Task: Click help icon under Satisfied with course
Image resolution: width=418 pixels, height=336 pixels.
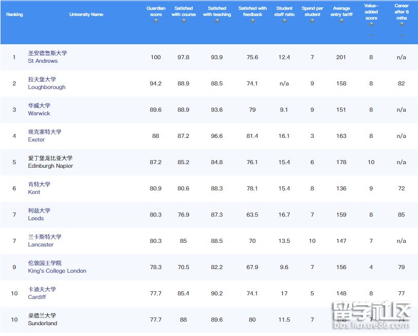Action: [183, 21]
